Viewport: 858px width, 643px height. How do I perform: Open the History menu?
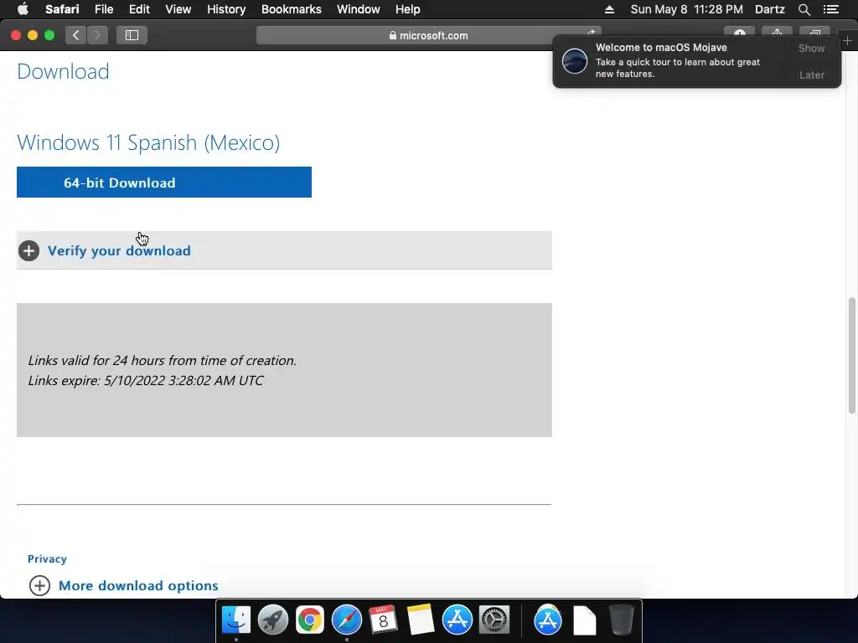pyautogui.click(x=226, y=9)
